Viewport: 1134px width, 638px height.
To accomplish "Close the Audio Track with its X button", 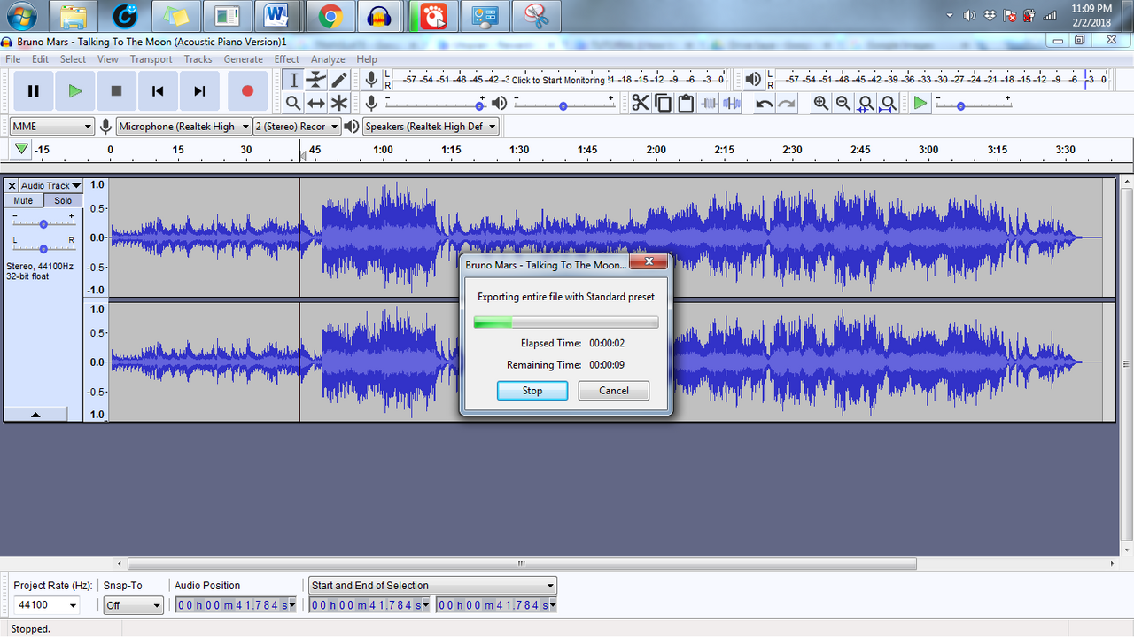I will tap(12, 185).
